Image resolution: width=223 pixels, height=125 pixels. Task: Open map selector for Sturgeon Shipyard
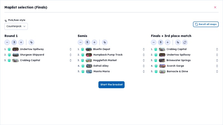pyautogui.click(x=71, y=55)
